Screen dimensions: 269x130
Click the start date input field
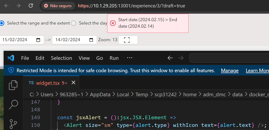tap(16, 40)
